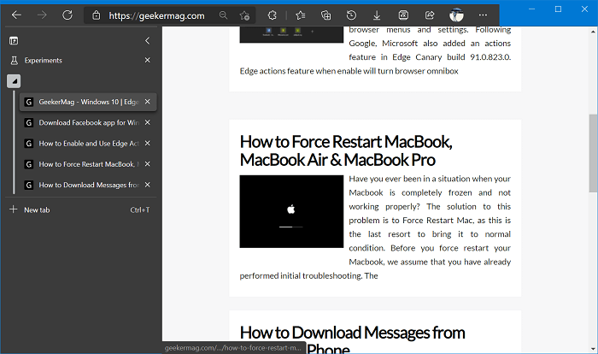Open Settings and more ellipsis menu
This screenshot has width=598, height=354.
tap(483, 15)
